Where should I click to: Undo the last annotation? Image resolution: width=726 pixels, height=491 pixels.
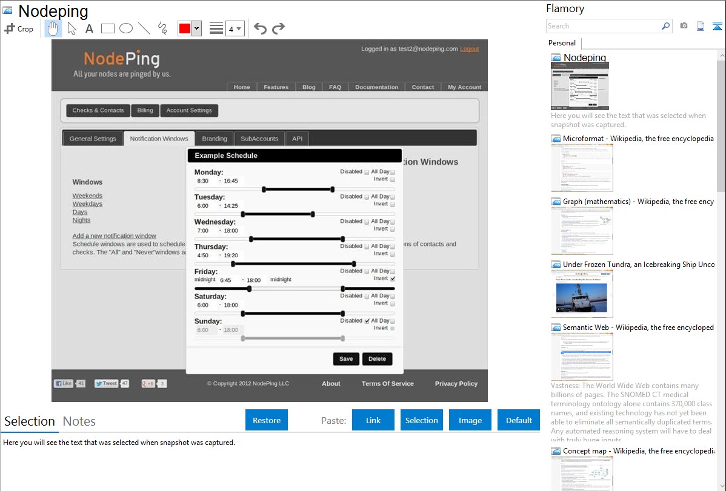pyautogui.click(x=260, y=28)
